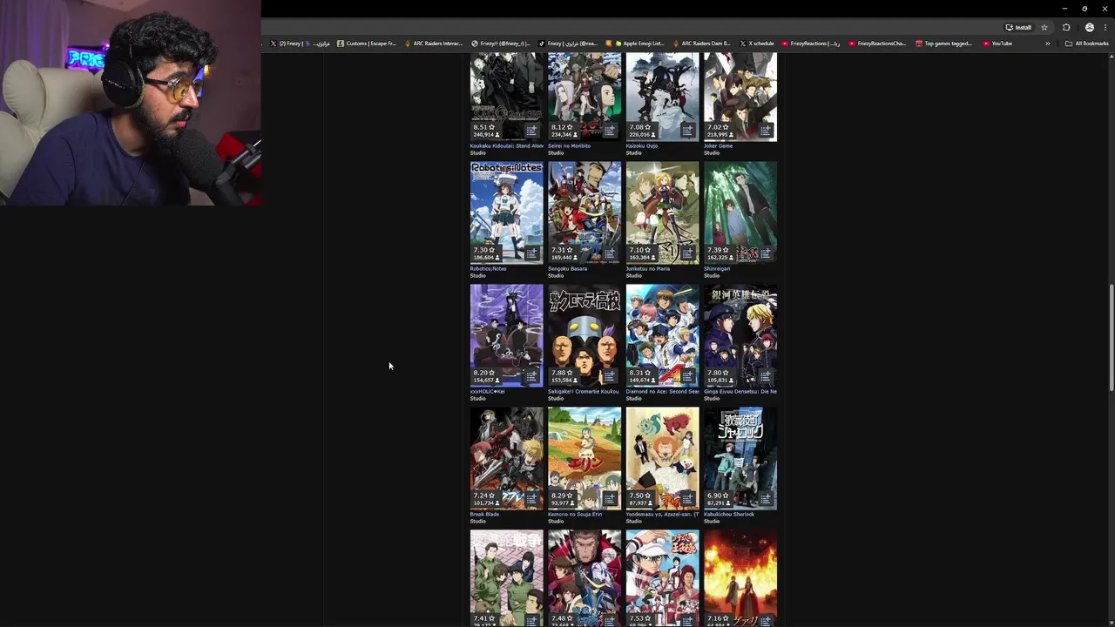The width and height of the screenshot is (1115, 627).
Task: Open the Robotics;Notes title link
Action: point(489,268)
